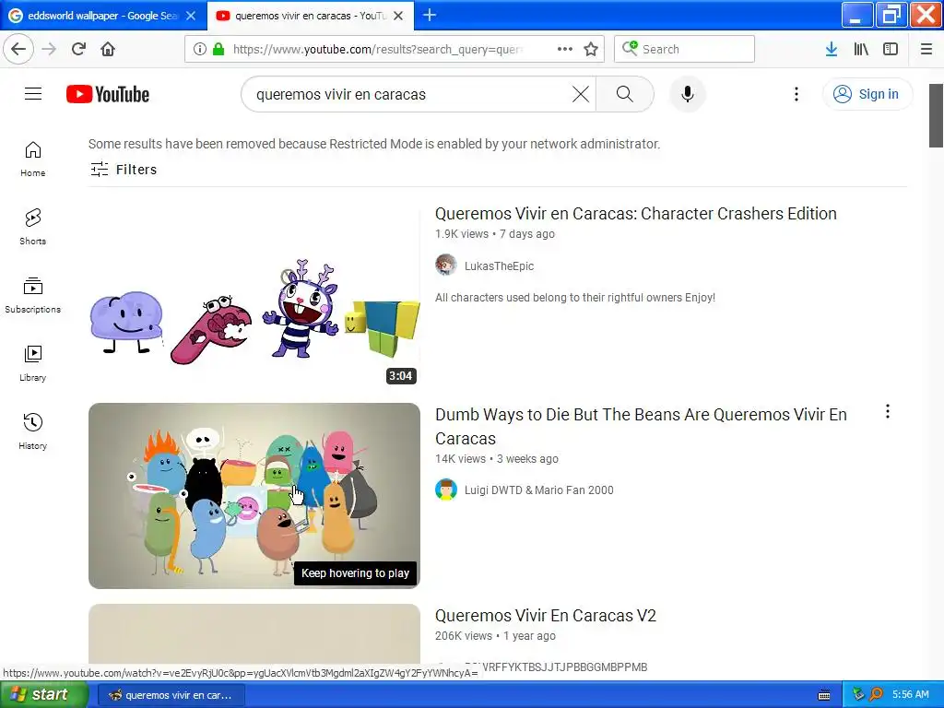Open YouTube settings three-dot menu
This screenshot has width=944, height=708.
pos(796,94)
